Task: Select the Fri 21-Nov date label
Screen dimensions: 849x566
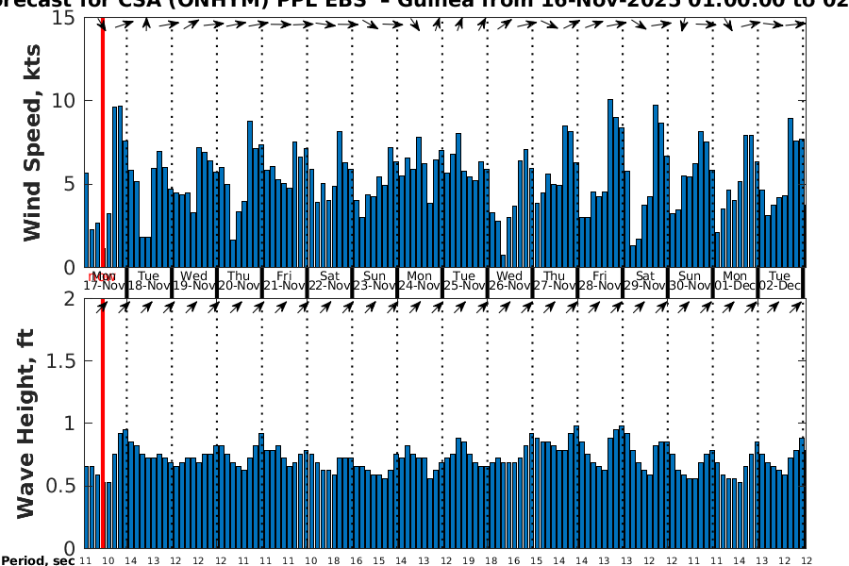Action: pyautogui.click(x=285, y=281)
